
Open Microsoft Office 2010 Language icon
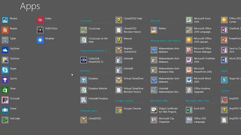[189, 30]
